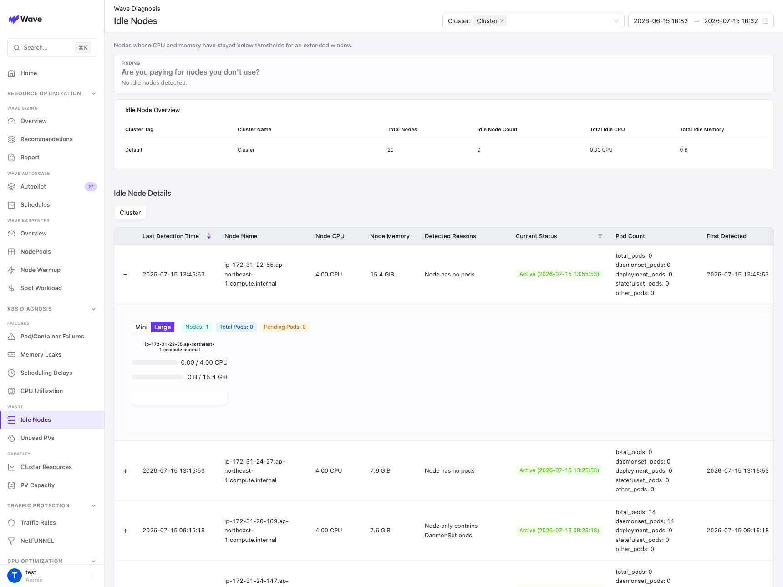Open the Traffic Rules shield icon
783x587 pixels.
coord(11,523)
